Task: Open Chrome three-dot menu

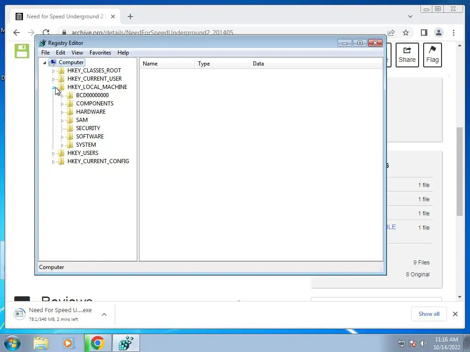Action: coord(454,33)
